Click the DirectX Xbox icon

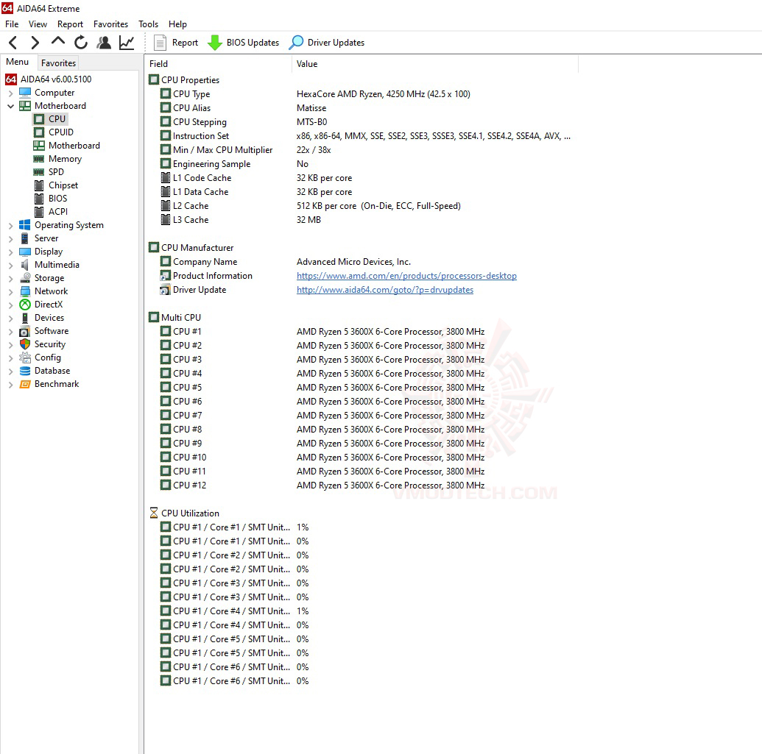(x=25, y=305)
